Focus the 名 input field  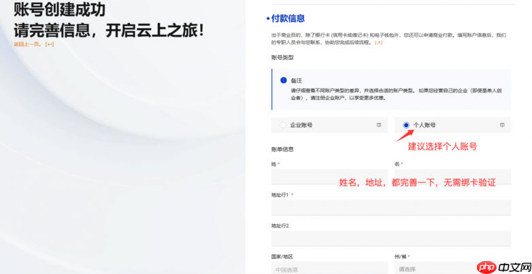(452, 177)
